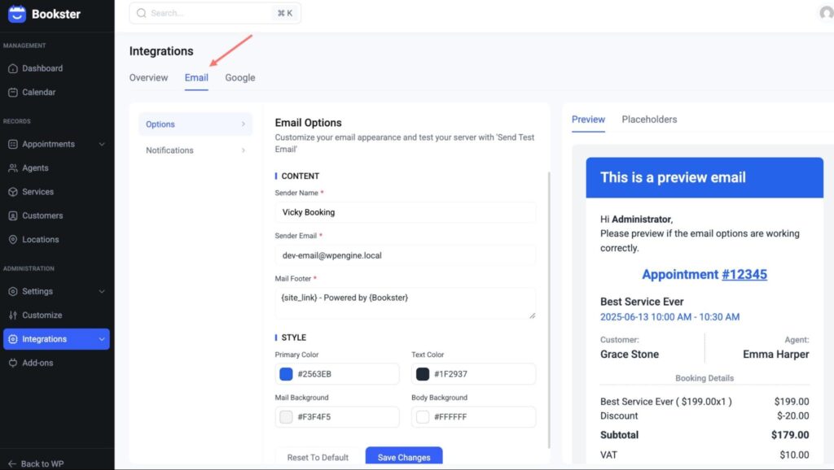Open Customize from the sidebar
Screen dimensions: 834x470
pos(57,316)
